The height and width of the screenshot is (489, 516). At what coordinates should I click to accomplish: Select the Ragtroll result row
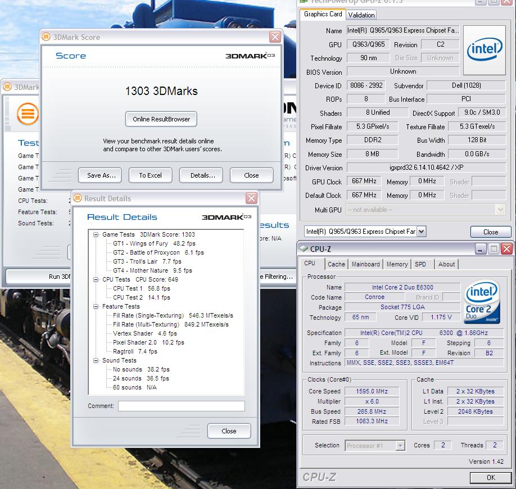coord(135,351)
